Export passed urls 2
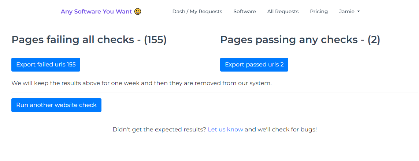 (254, 65)
